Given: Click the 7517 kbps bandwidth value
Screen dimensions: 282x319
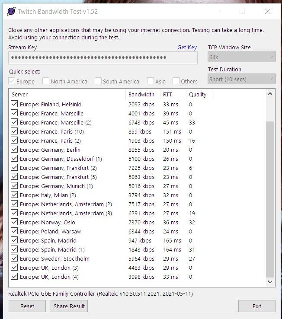Looking at the screenshot, I should pyautogui.click(x=141, y=204).
